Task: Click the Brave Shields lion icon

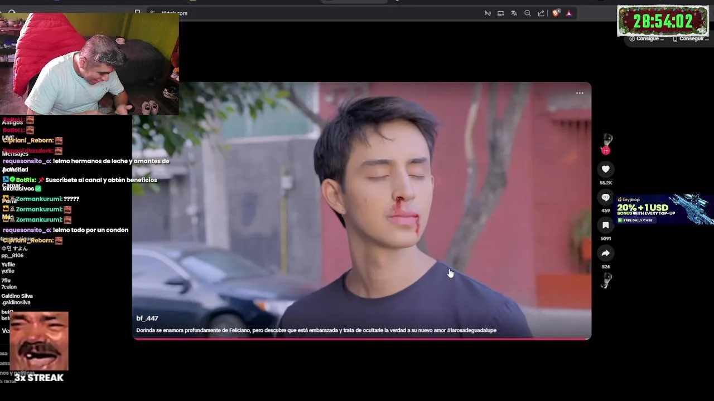Action: point(556,13)
